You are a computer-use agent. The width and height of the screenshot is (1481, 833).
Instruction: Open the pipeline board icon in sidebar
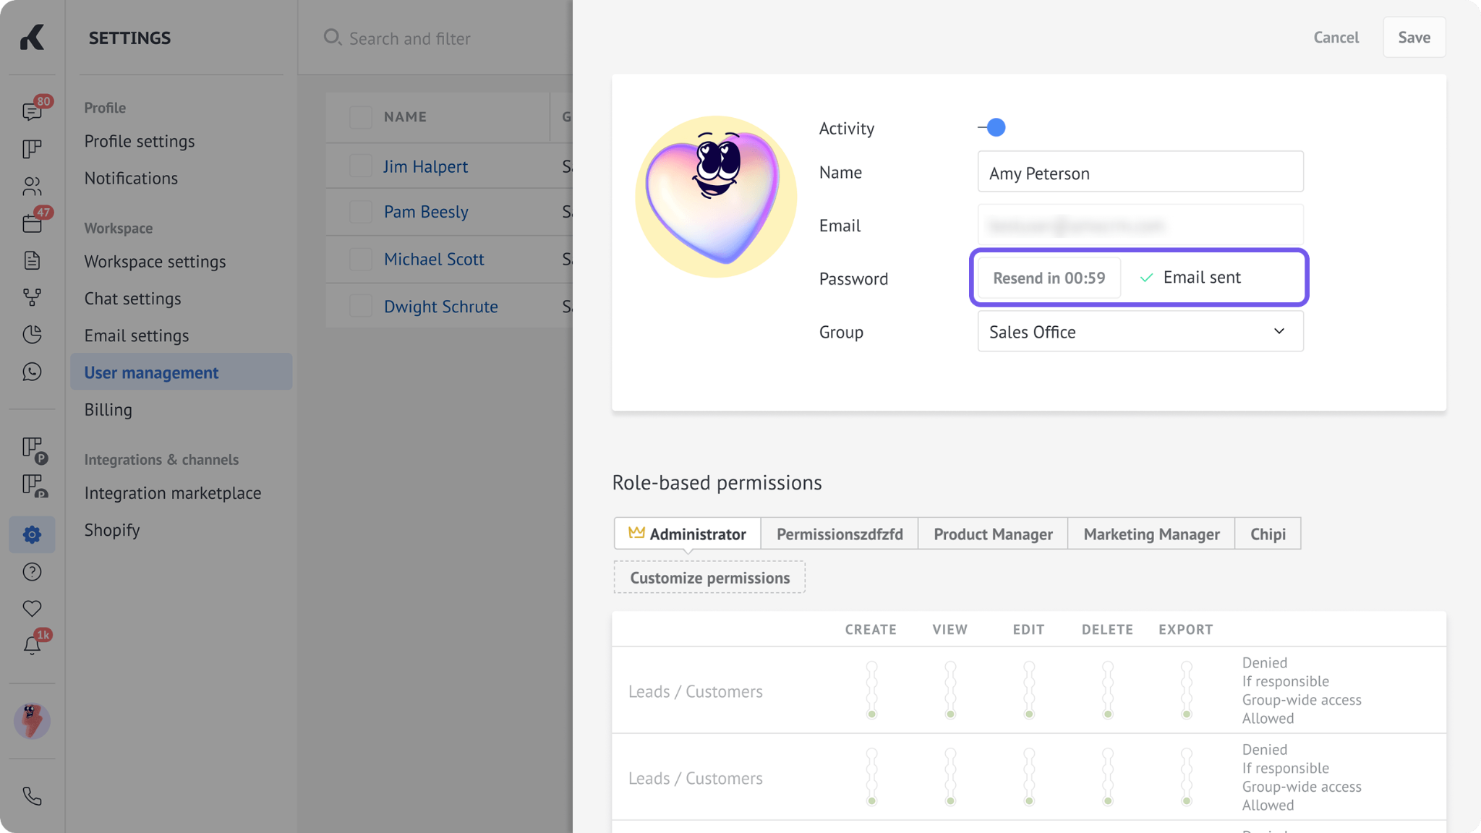coord(32,148)
